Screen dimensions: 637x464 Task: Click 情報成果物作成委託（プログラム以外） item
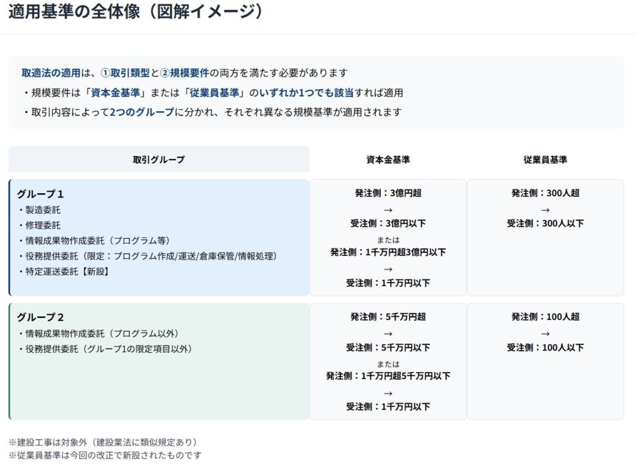101,334
